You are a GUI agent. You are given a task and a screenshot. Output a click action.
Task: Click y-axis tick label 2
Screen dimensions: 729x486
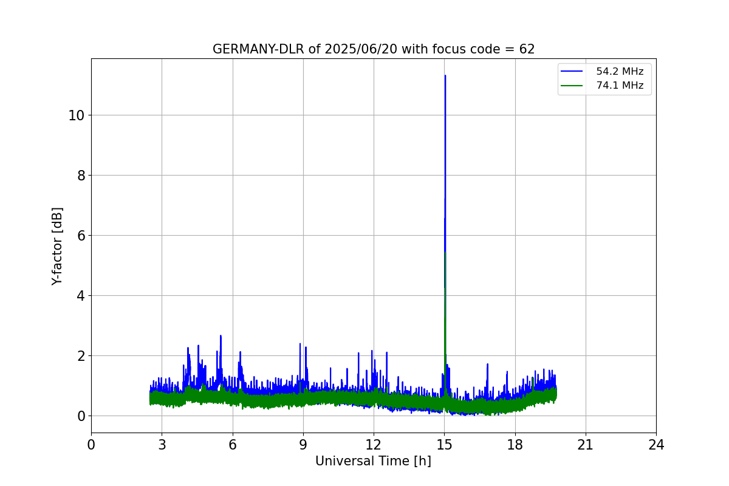(80, 356)
